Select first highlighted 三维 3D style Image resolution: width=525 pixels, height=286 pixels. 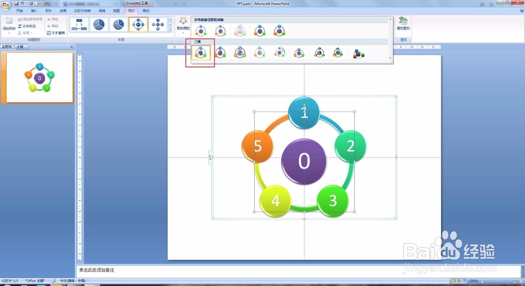(201, 52)
